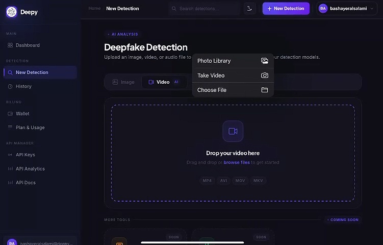Click the MP4 format chip
This screenshot has width=383, height=245.
[207, 181]
